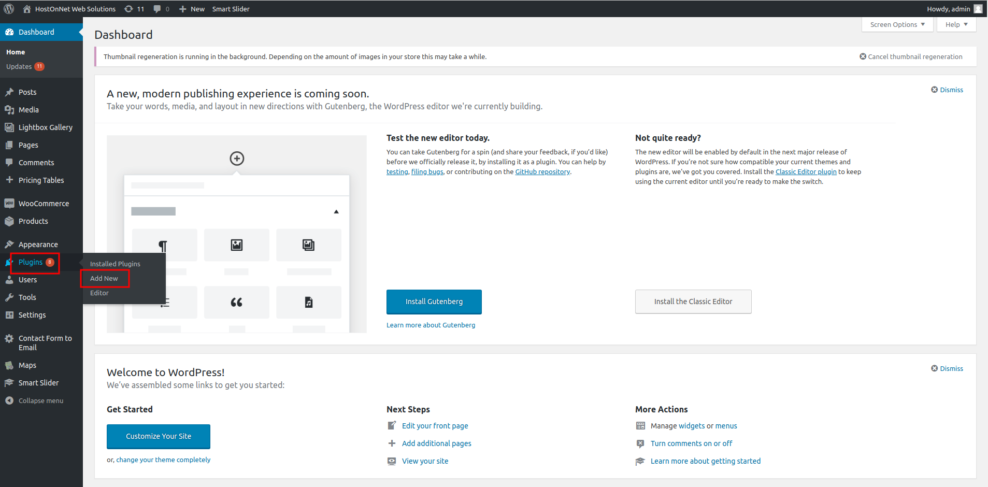Screen dimensions: 988x487
Task: Click the WooCommerce logo icon
Action: 9,204
